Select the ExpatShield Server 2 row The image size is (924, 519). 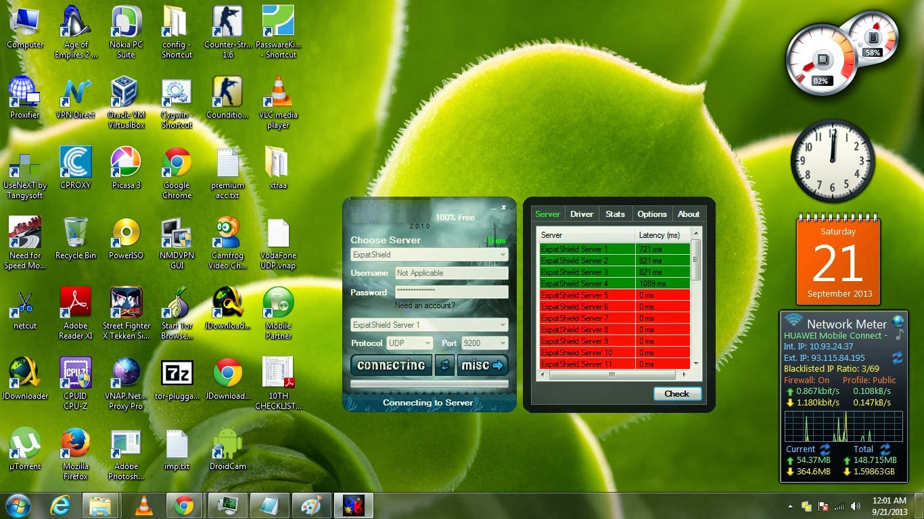pos(614,261)
